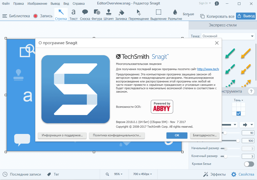Screen dimensions: 257x180
Task: Open the arrow end style dropdown
Action: (247, 125)
